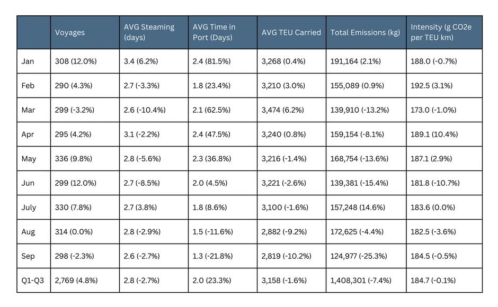The height and width of the screenshot is (307, 498).
Task: Select August TEU cell 2,882 (-9.2%)
Action: (284, 232)
